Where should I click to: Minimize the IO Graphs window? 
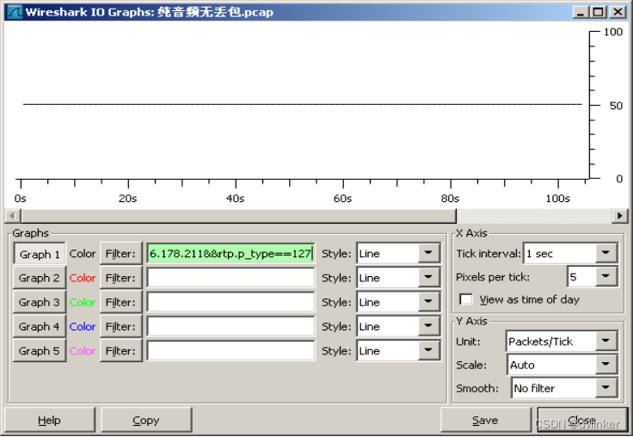(x=581, y=12)
